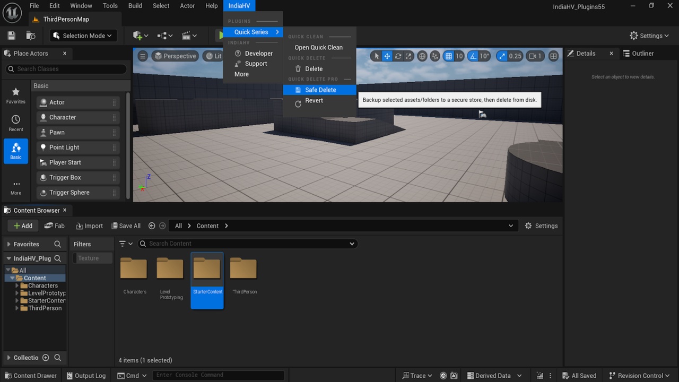Open the blueprints toolbar dropdown

click(165, 36)
